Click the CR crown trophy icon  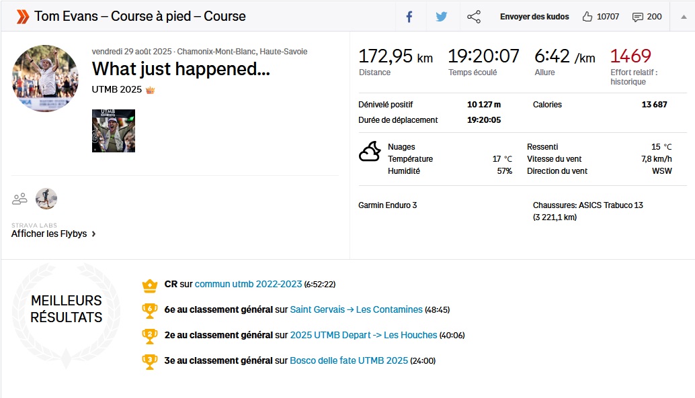click(149, 285)
